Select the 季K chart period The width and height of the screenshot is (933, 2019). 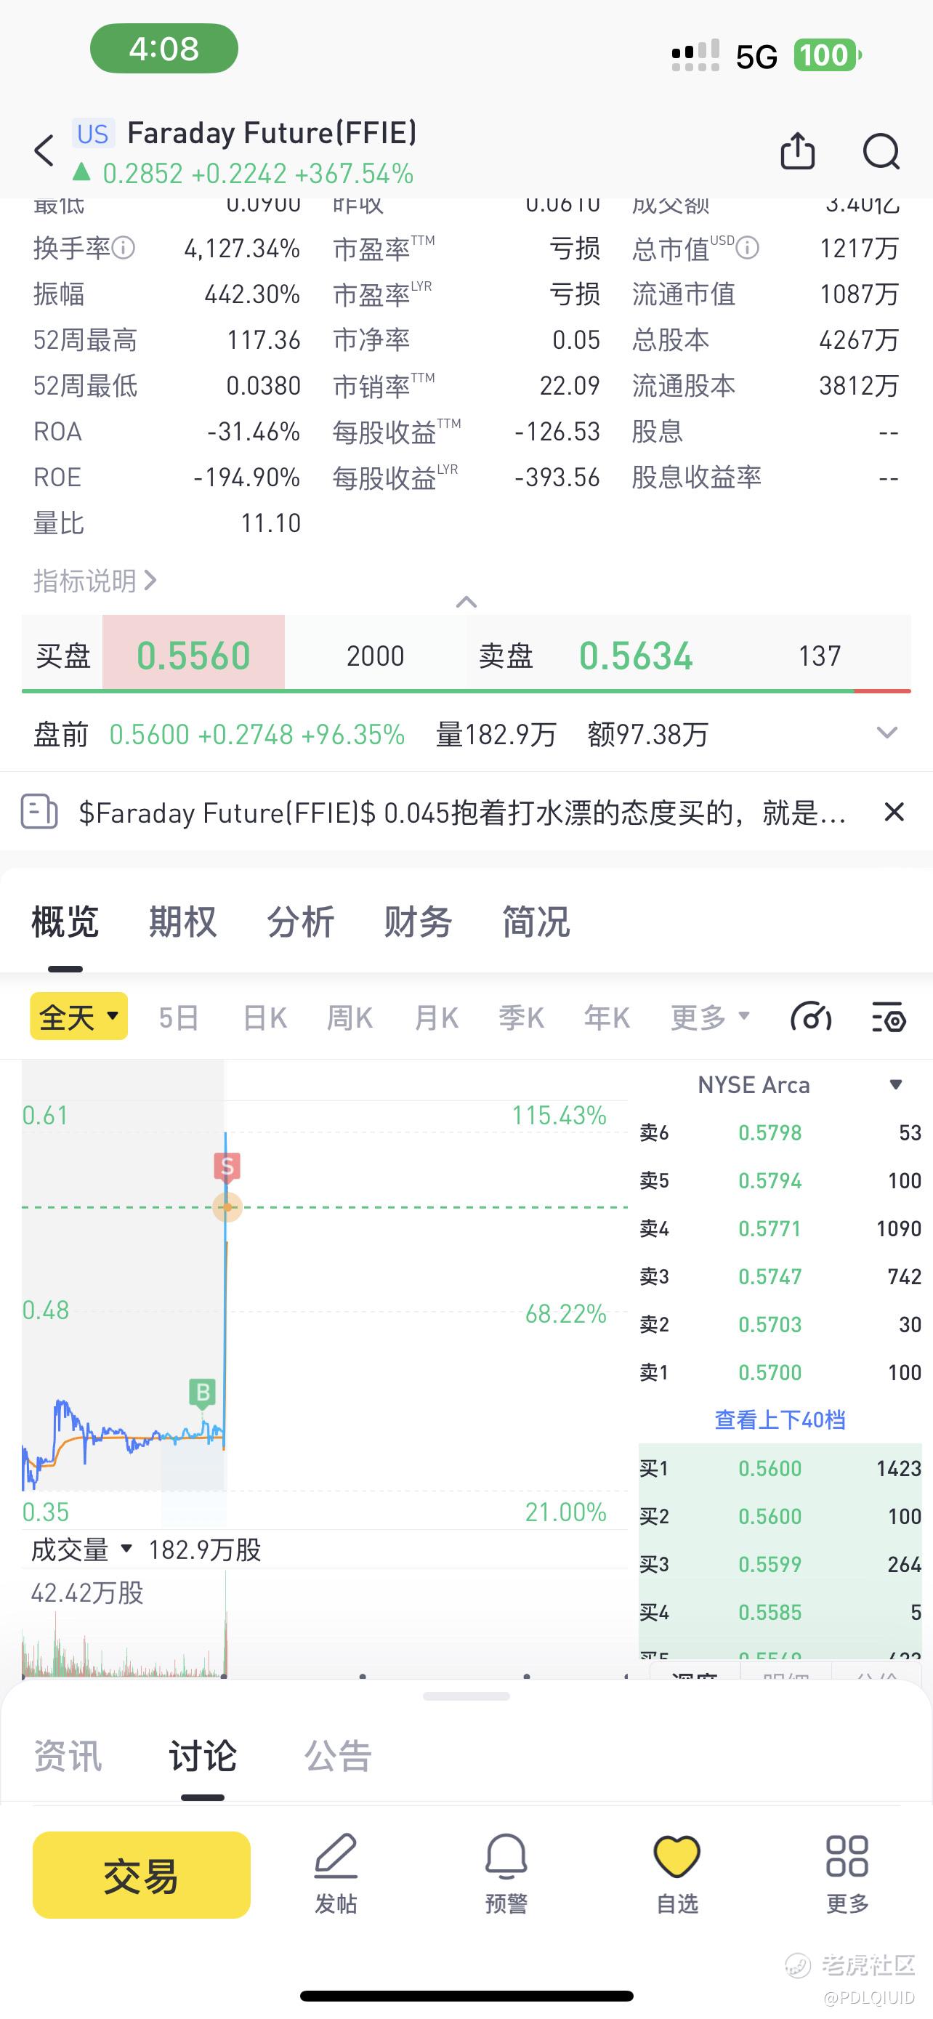click(521, 1017)
